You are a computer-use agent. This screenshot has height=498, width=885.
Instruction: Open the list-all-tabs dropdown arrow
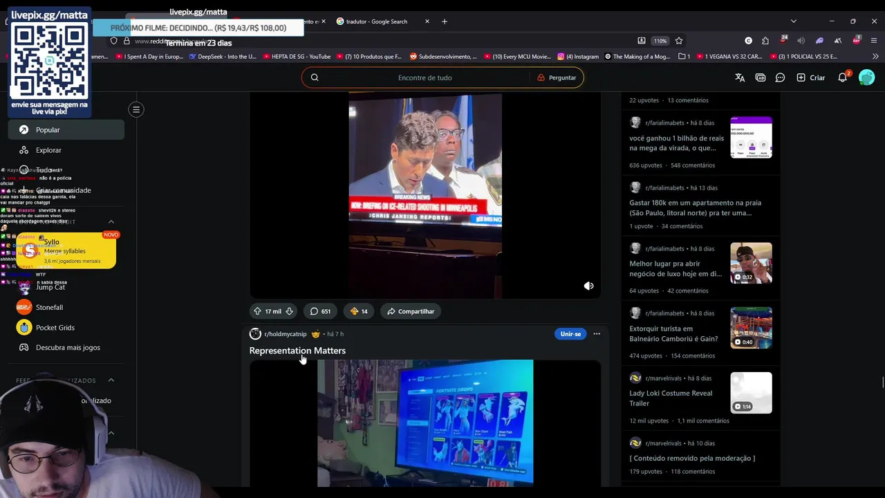[793, 21]
